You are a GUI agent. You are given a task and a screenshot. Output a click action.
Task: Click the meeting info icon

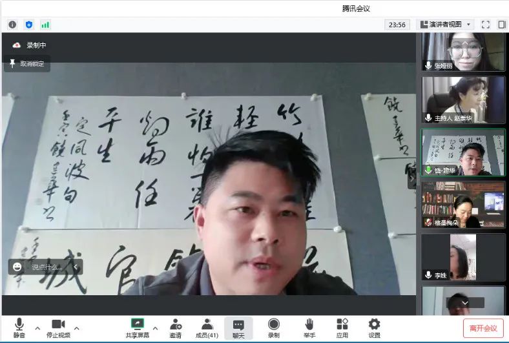pyautogui.click(x=12, y=25)
